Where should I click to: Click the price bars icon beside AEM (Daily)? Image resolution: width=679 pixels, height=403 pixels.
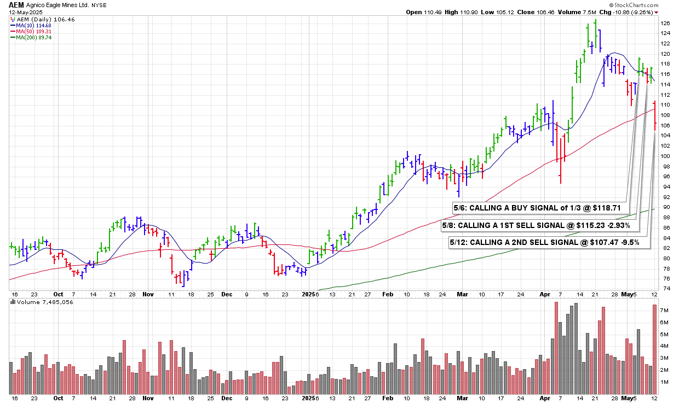tap(13, 19)
